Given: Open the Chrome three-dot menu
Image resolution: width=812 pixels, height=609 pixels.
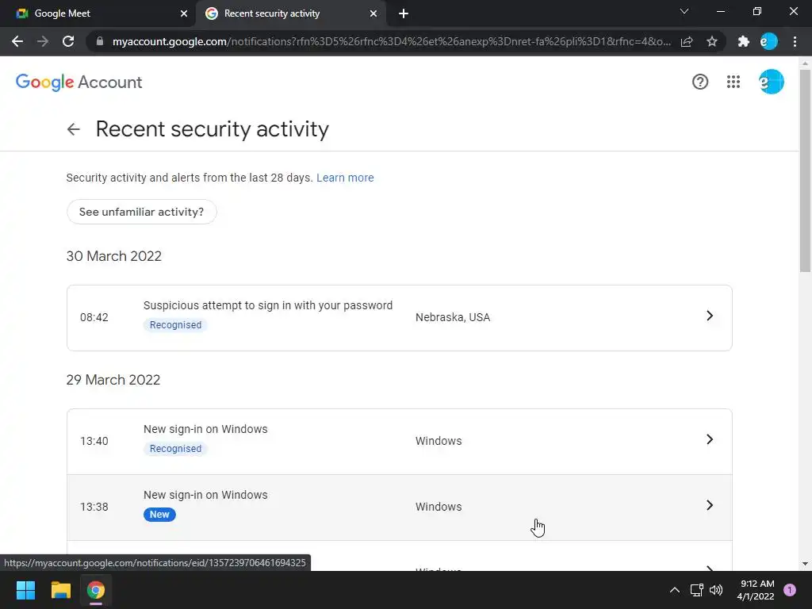Looking at the screenshot, I should tap(795, 41).
